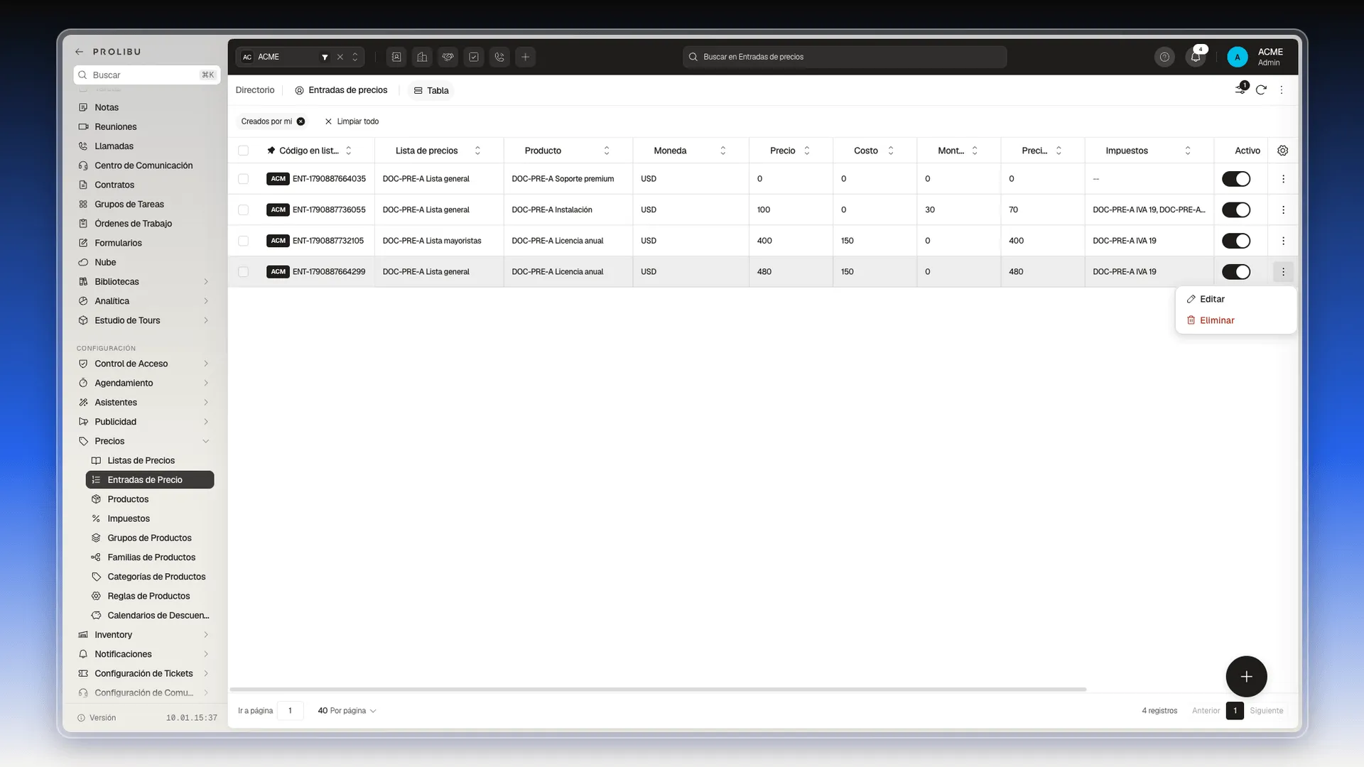Toggle Activo switch for Lista mayoristas row
This screenshot has height=767, width=1364.
click(1236, 241)
